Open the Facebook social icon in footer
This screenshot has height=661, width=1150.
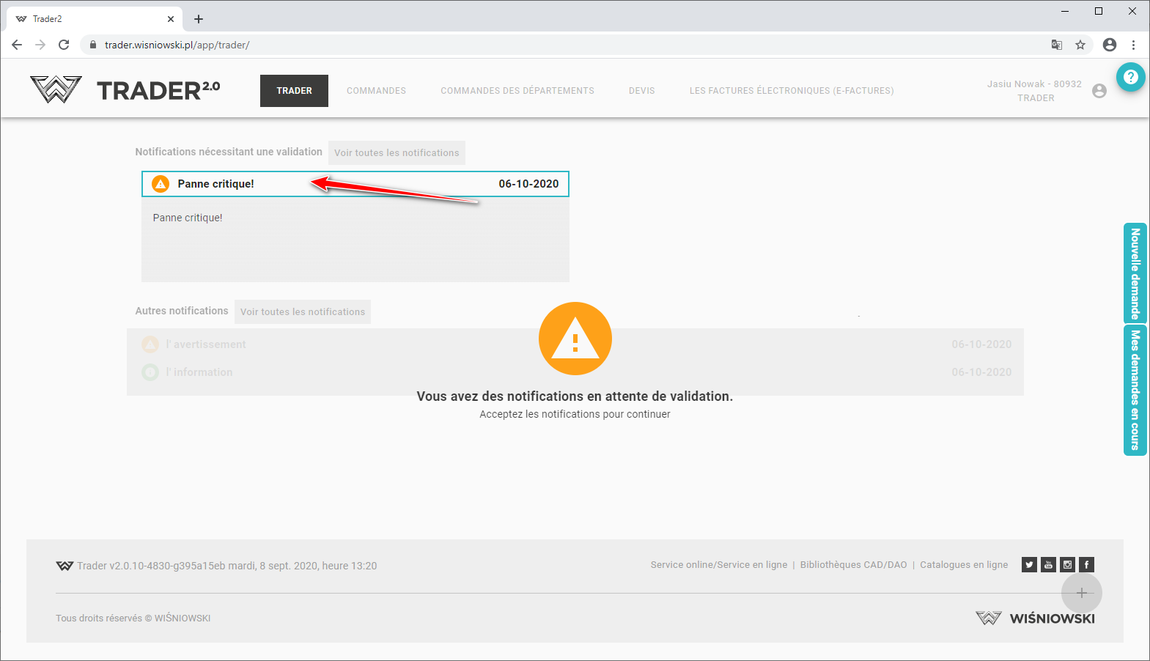tap(1086, 564)
